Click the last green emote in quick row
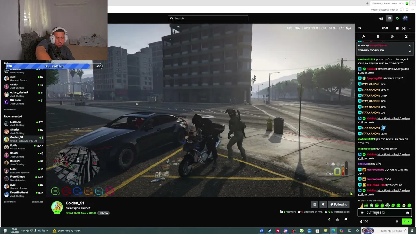Screen dimensions: 416x234 tap(409, 206)
